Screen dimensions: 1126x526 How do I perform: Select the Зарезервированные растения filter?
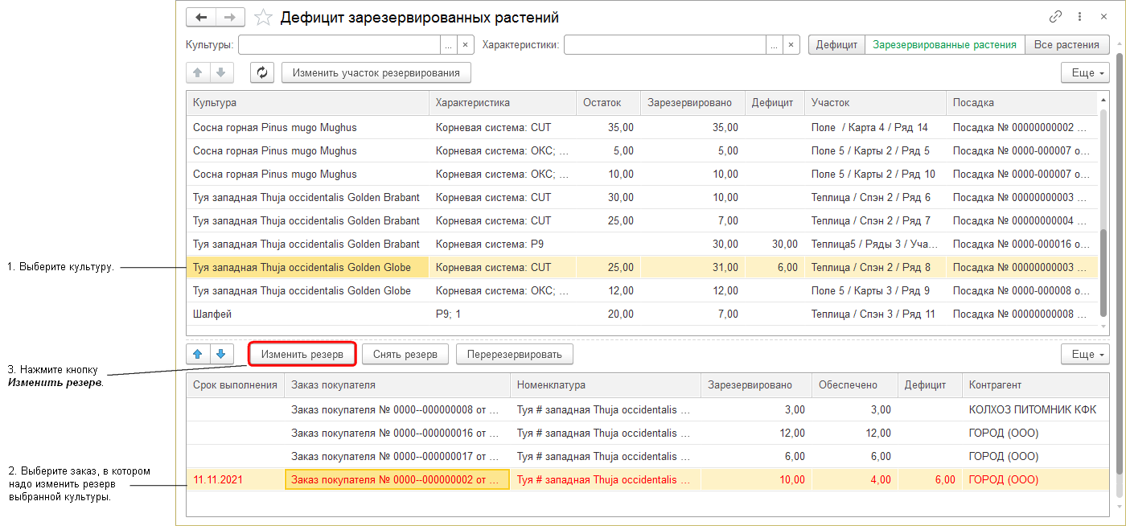(x=944, y=45)
